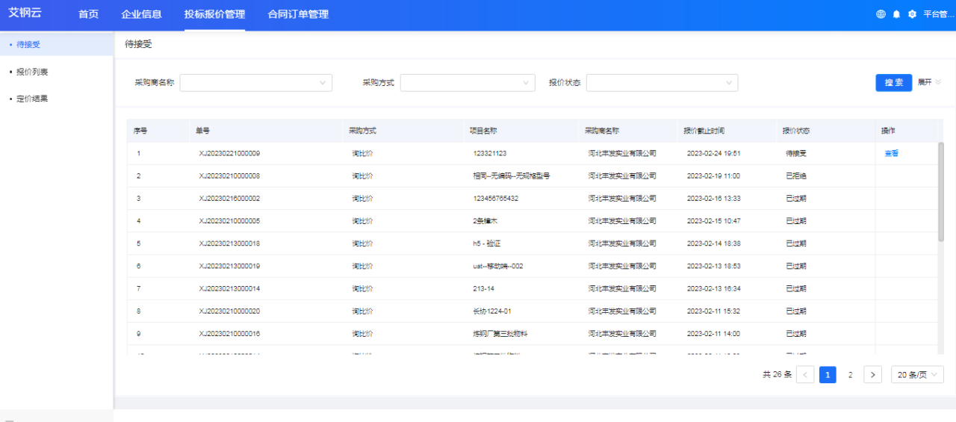This screenshot has height=422, width=956.
Task: Click the 待接受 page title heading
Action: click(138, 45)
